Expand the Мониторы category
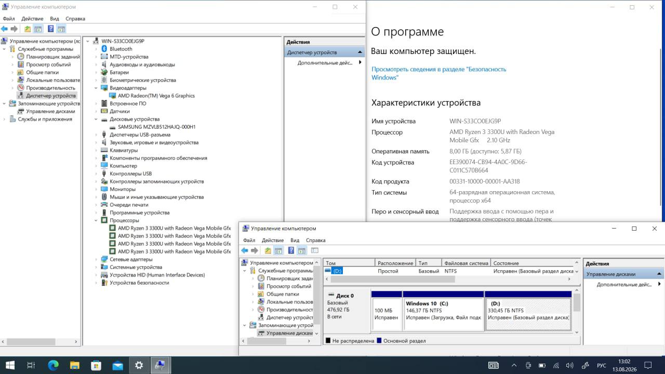 96,189
